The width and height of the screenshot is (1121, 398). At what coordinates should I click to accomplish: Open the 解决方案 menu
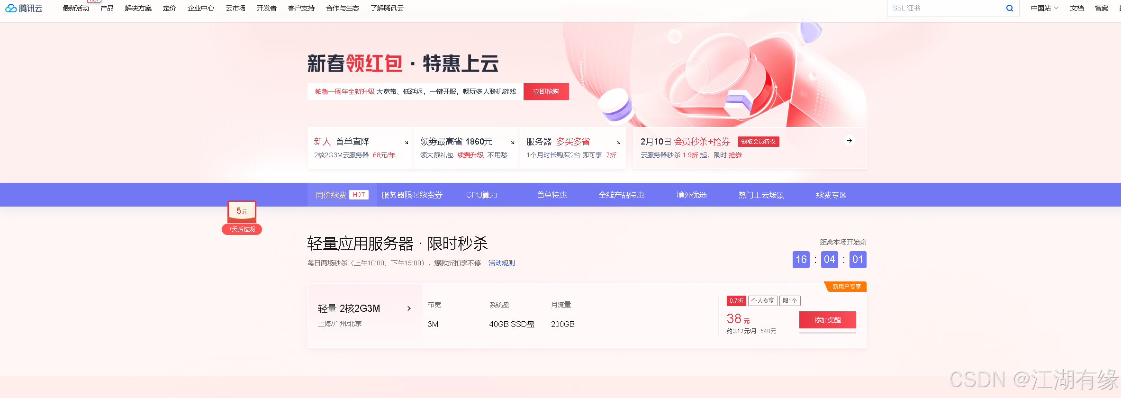point(138,8)
